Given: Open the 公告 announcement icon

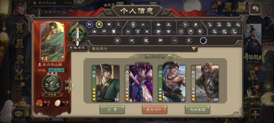Looking at the screenshot, I should pyautogui.click(x=215, y=7).
